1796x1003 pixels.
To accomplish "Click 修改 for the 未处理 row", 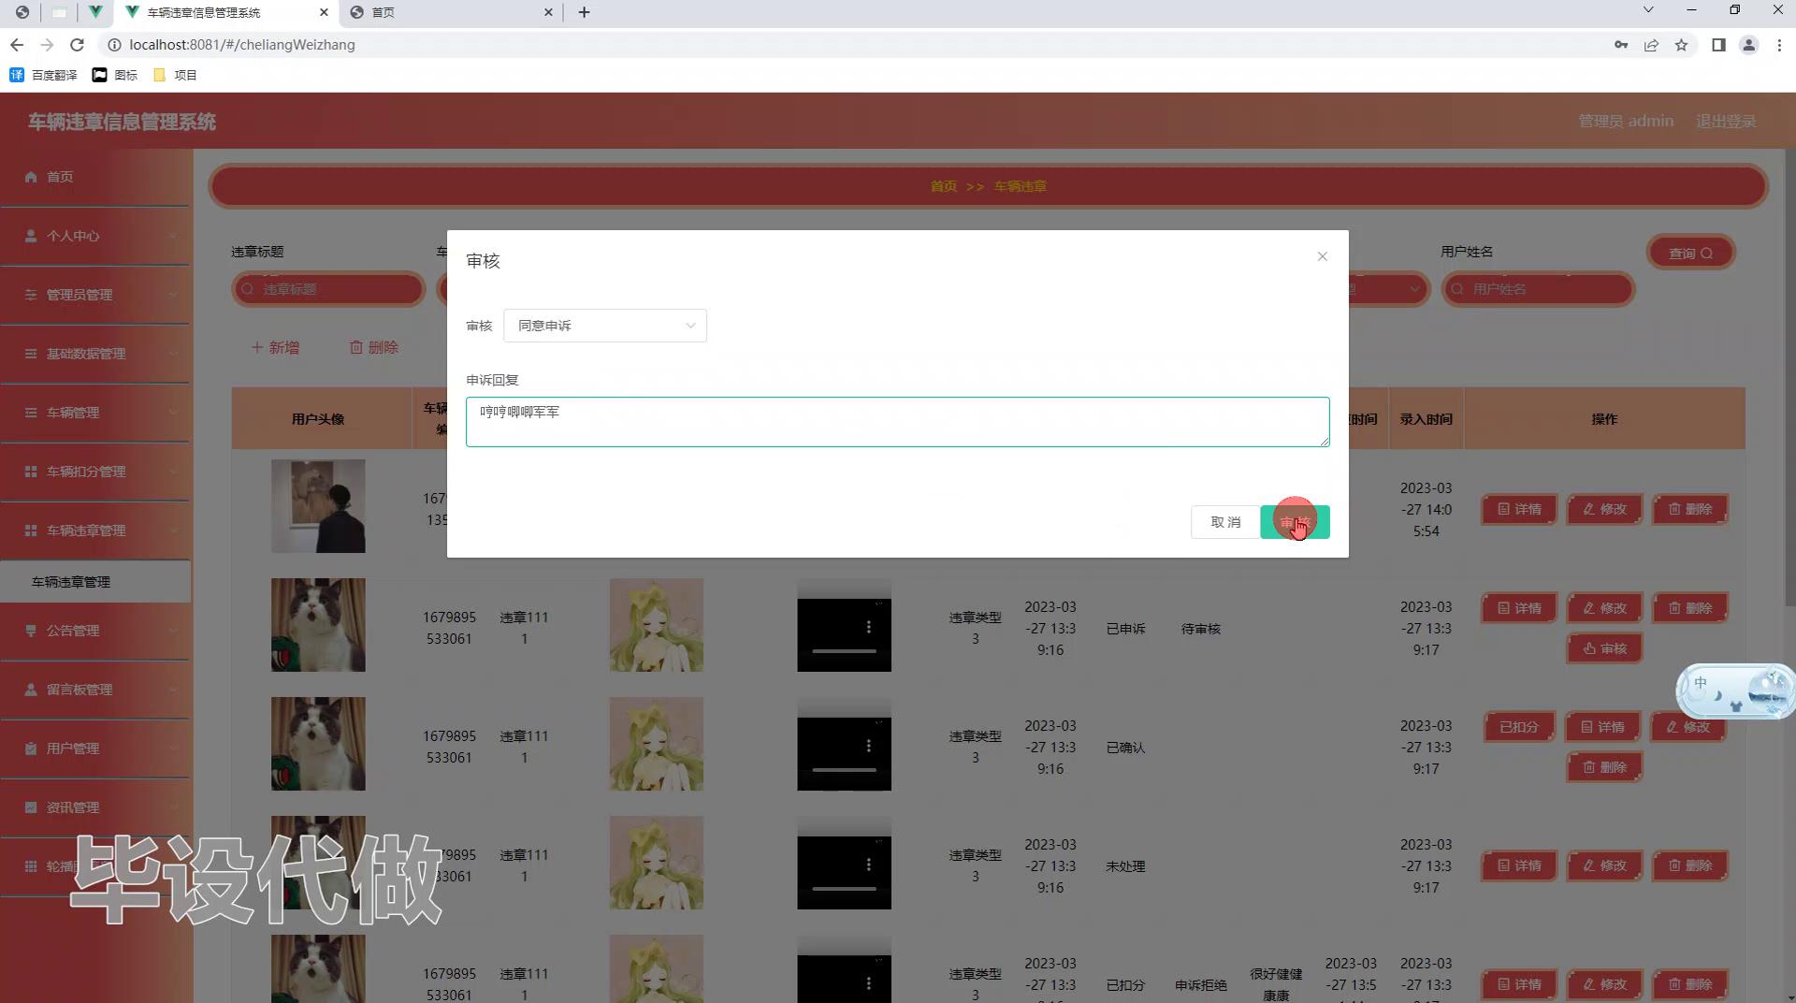I will [1604, 866].
